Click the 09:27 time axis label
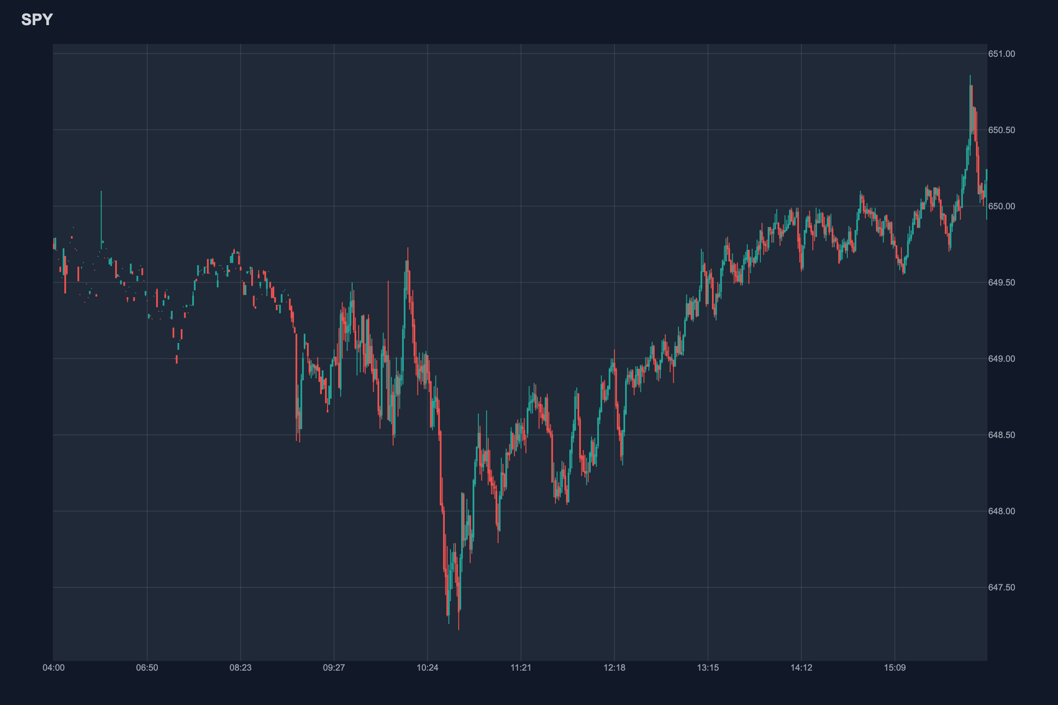 tap(334, 668)
